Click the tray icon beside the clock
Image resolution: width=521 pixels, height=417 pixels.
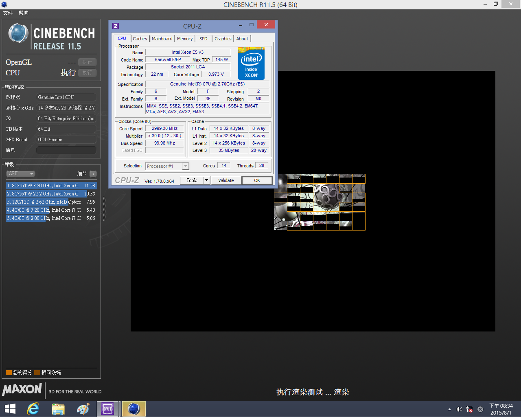[x=480, y=409]
